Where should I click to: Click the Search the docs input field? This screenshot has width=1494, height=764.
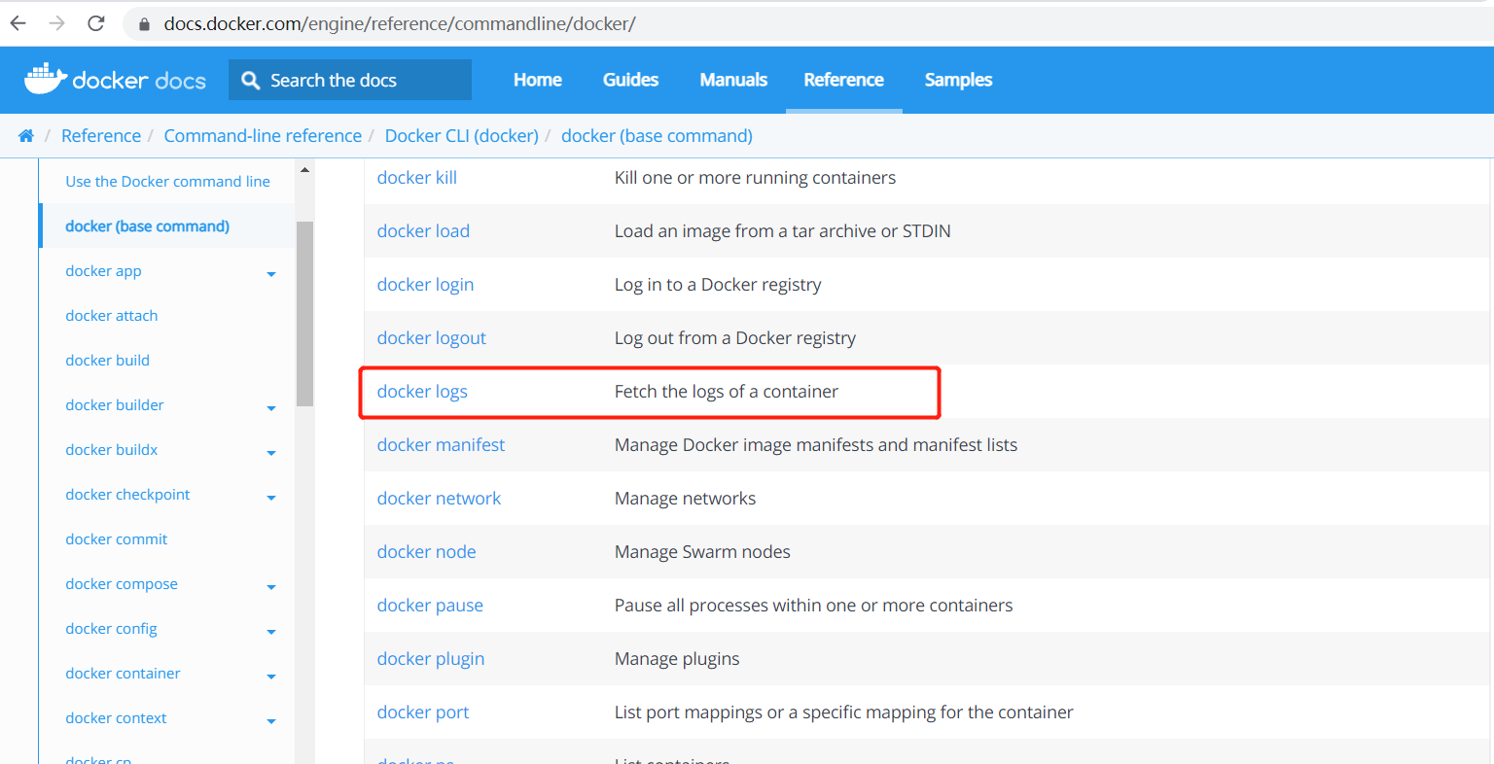tap(360, 79)
